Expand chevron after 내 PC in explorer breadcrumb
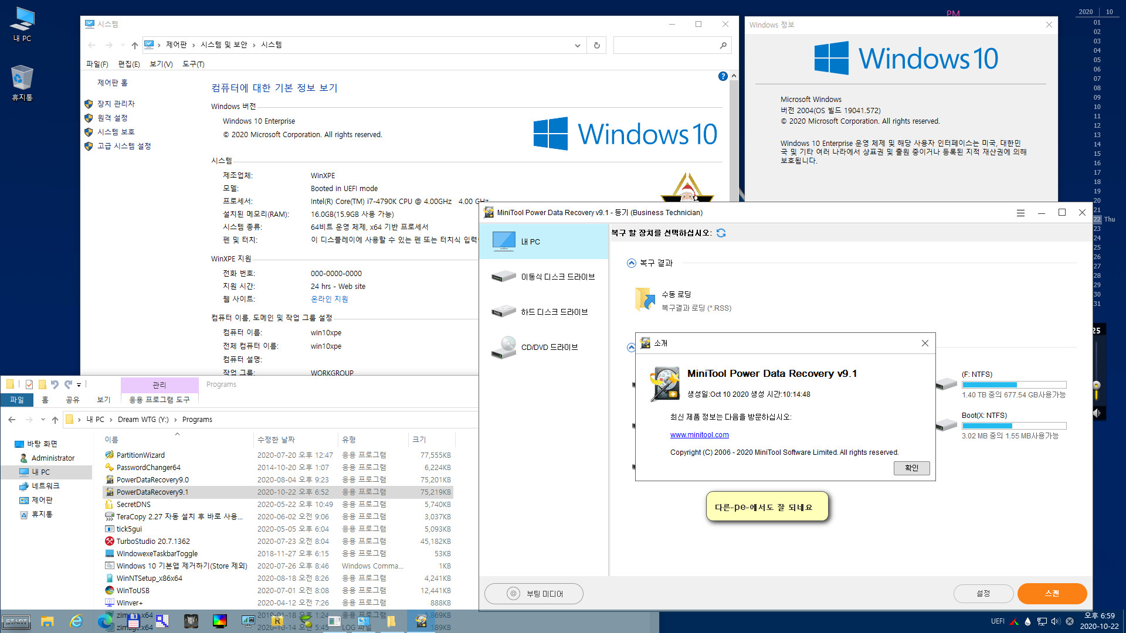The image size is (1126, 633). (111, 420)
